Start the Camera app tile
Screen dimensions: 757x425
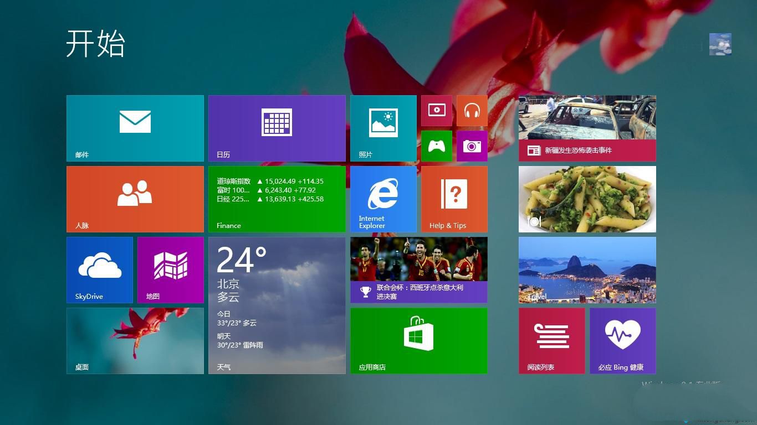[472, 146]
